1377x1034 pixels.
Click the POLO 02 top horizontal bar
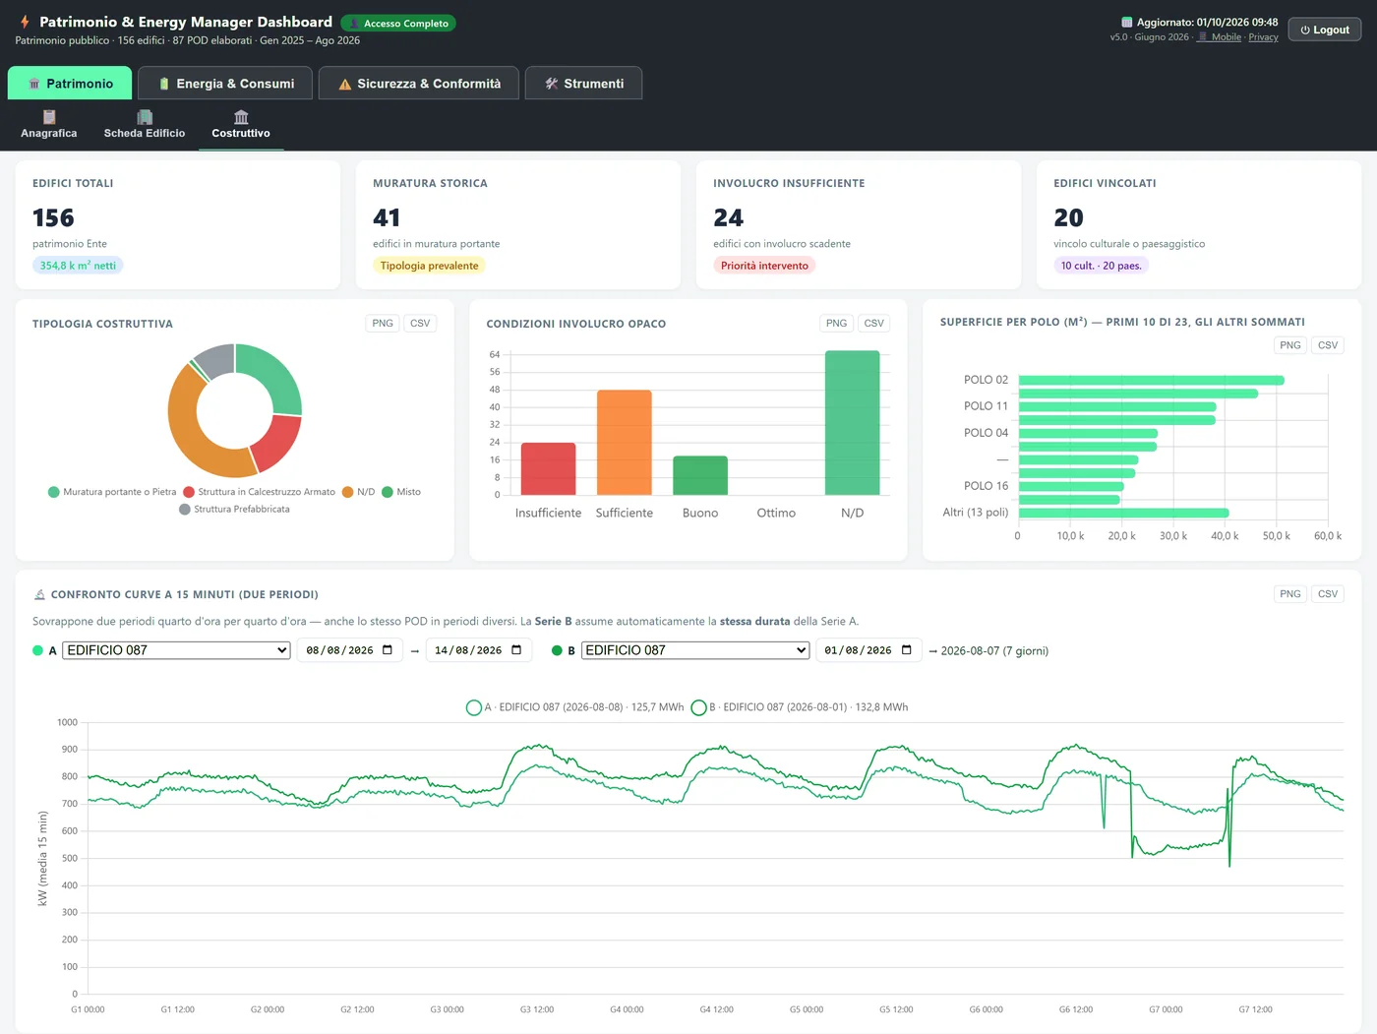click(x=1152, y=380)
